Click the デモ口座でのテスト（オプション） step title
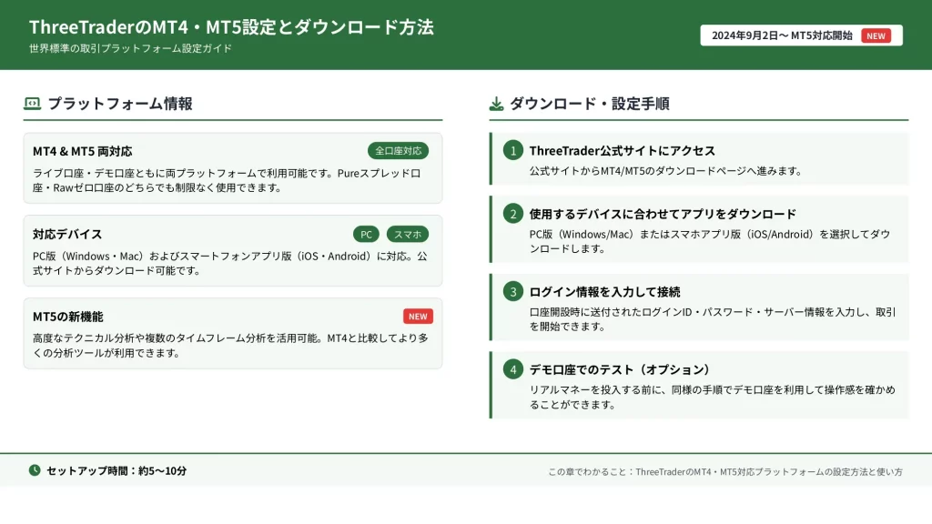This screenshot has height=524, width=932. coord(619,369)
